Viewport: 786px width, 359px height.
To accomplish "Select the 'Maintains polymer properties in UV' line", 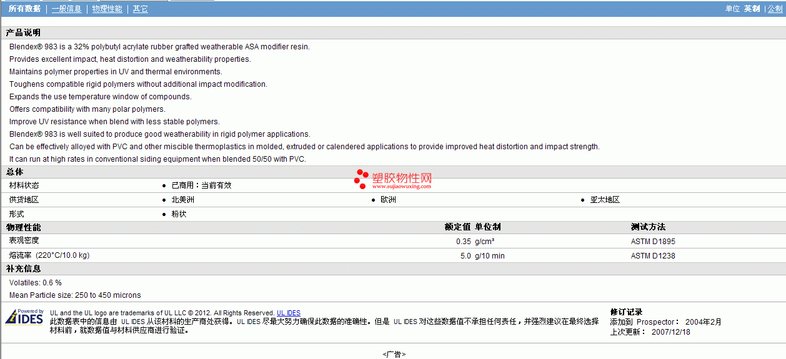I will click(116, 72).
